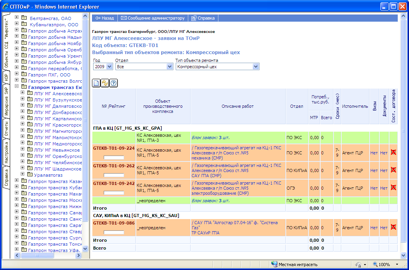This screenshot has height=270, width=409.
Task: Expand the Газпром трансгаз Уфа node
Action: tap(17, 249)
